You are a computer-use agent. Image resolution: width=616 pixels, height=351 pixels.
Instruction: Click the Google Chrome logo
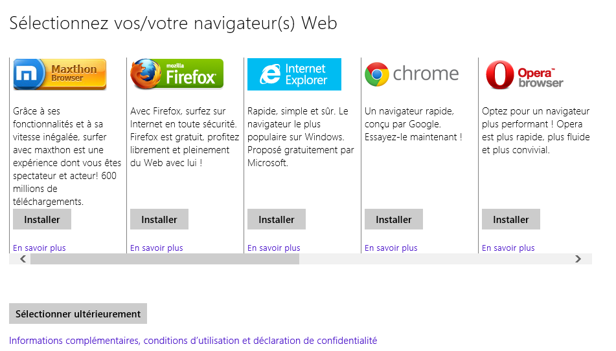[412, 74]
